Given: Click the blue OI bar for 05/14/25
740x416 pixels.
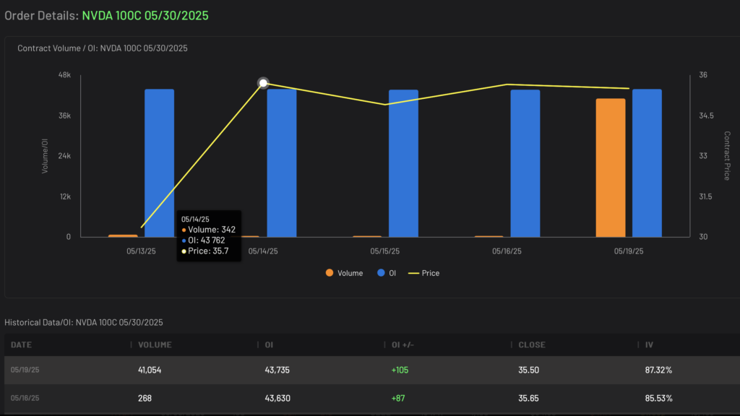Looking at the screenshot, I should coord(282,163).
